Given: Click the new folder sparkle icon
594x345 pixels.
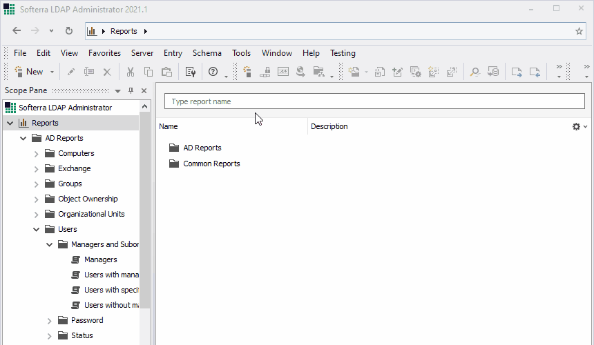Looking at the screenshot, I should click(354, 72).
